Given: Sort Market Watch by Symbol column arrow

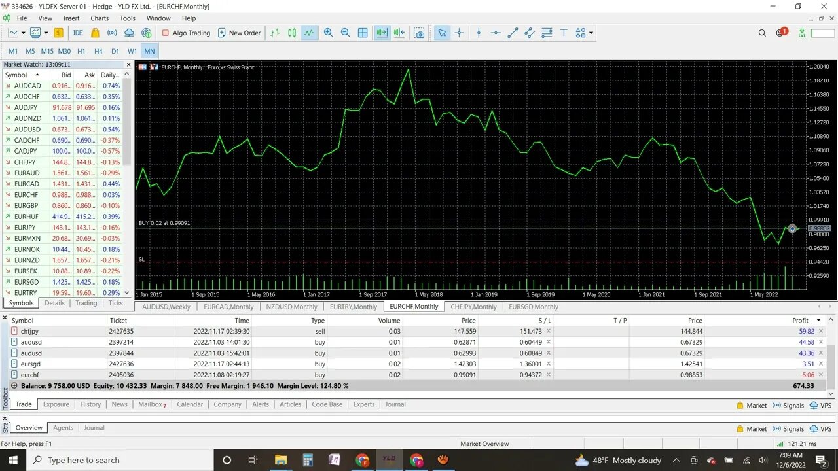Looking at the screenshot, I should [x=37, y=75].
